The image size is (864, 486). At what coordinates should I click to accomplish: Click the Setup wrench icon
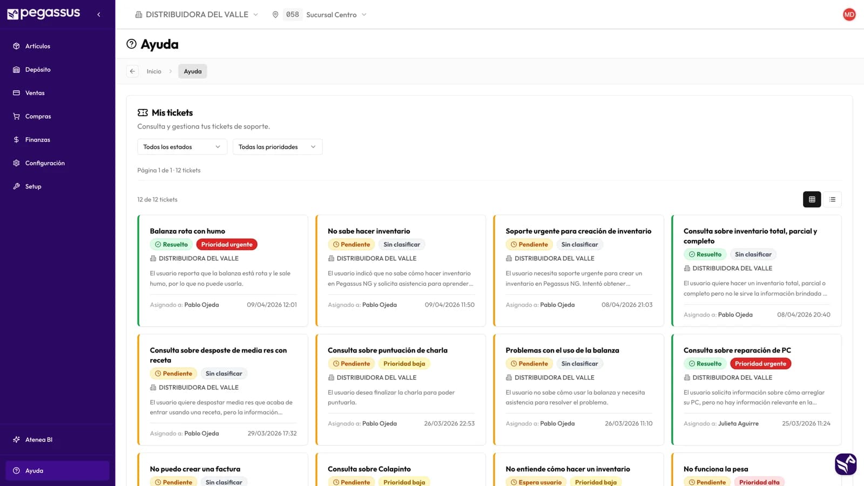coord(16,186)
